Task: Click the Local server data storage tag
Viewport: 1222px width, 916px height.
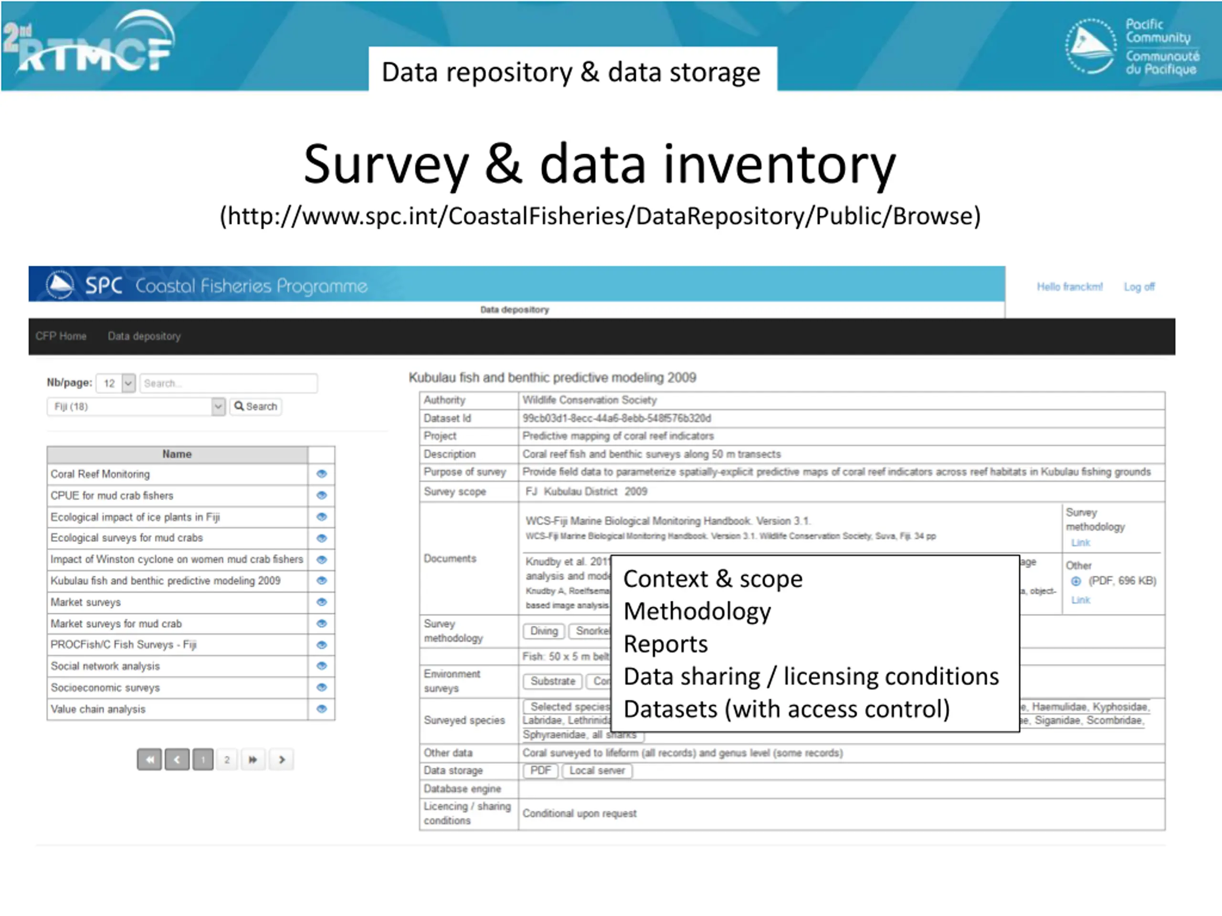Action: (x=597, y=771)
